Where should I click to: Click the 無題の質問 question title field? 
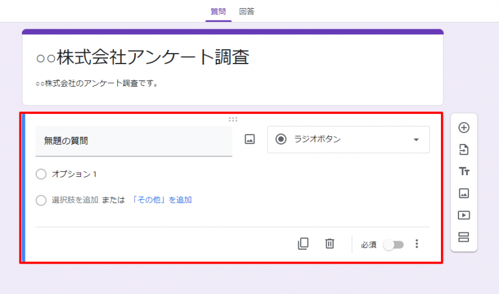[x=133, y=141]
